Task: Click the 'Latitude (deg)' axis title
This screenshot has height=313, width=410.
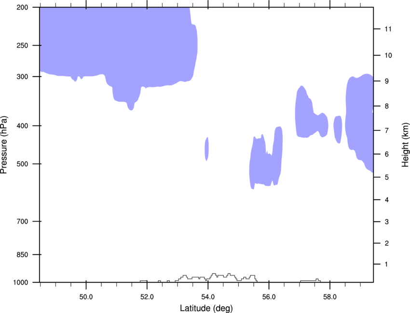Action: click(206, 308)
